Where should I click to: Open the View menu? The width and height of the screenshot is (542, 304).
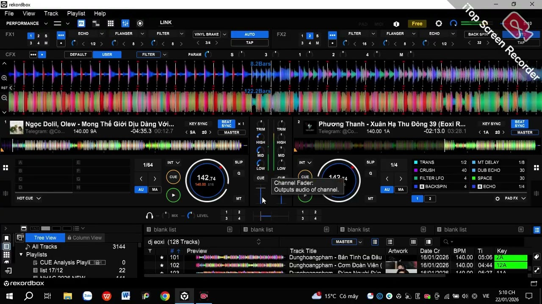[29, 14]
